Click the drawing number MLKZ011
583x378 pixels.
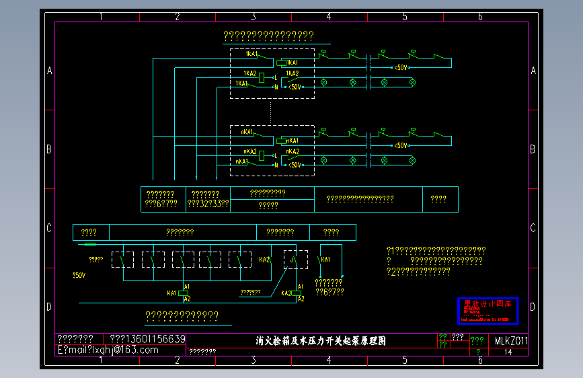point(511,341)
